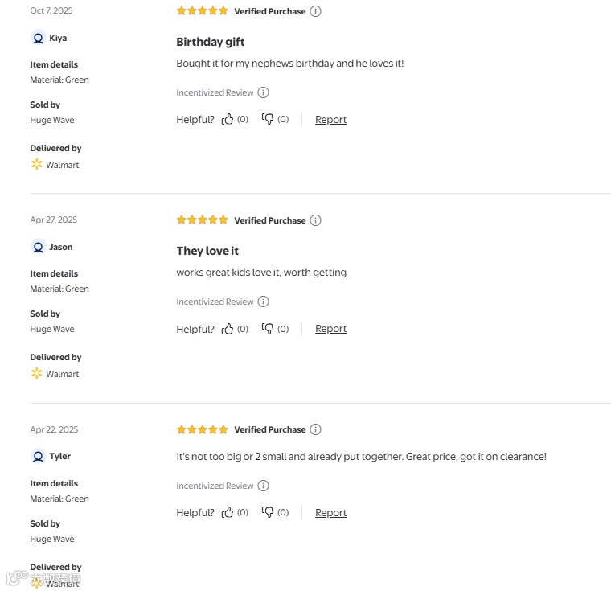
Task: Report Tyler's review
Action: tap(330, 512)
